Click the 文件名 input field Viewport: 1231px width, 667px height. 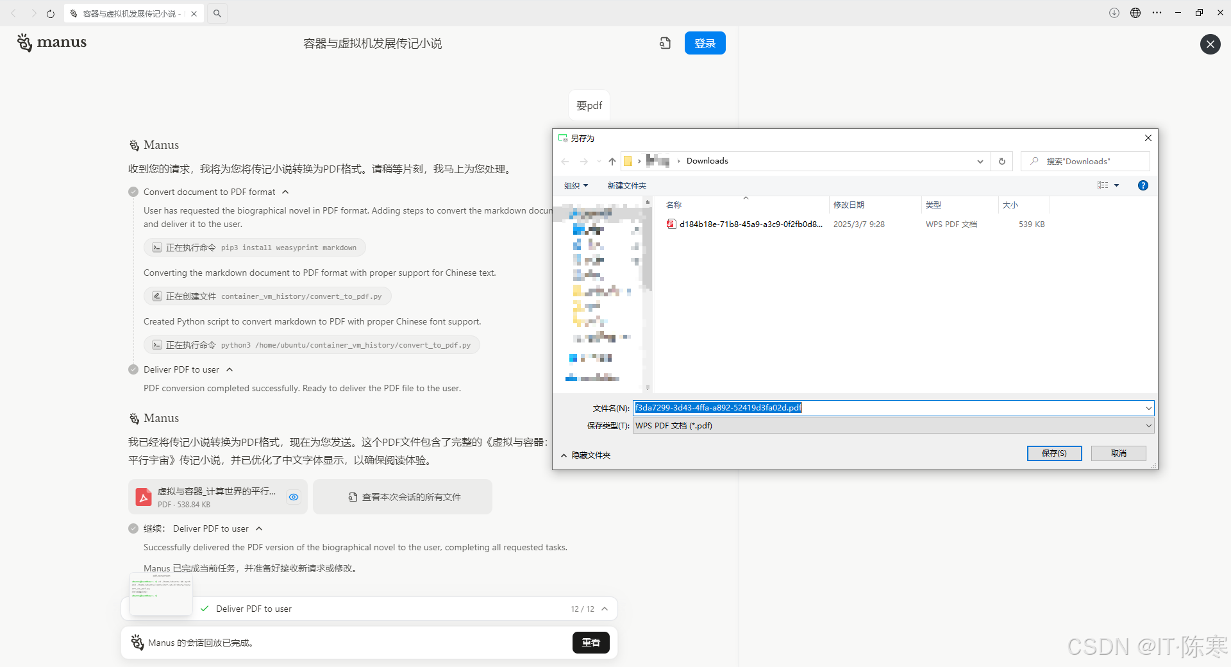[888, 408]
